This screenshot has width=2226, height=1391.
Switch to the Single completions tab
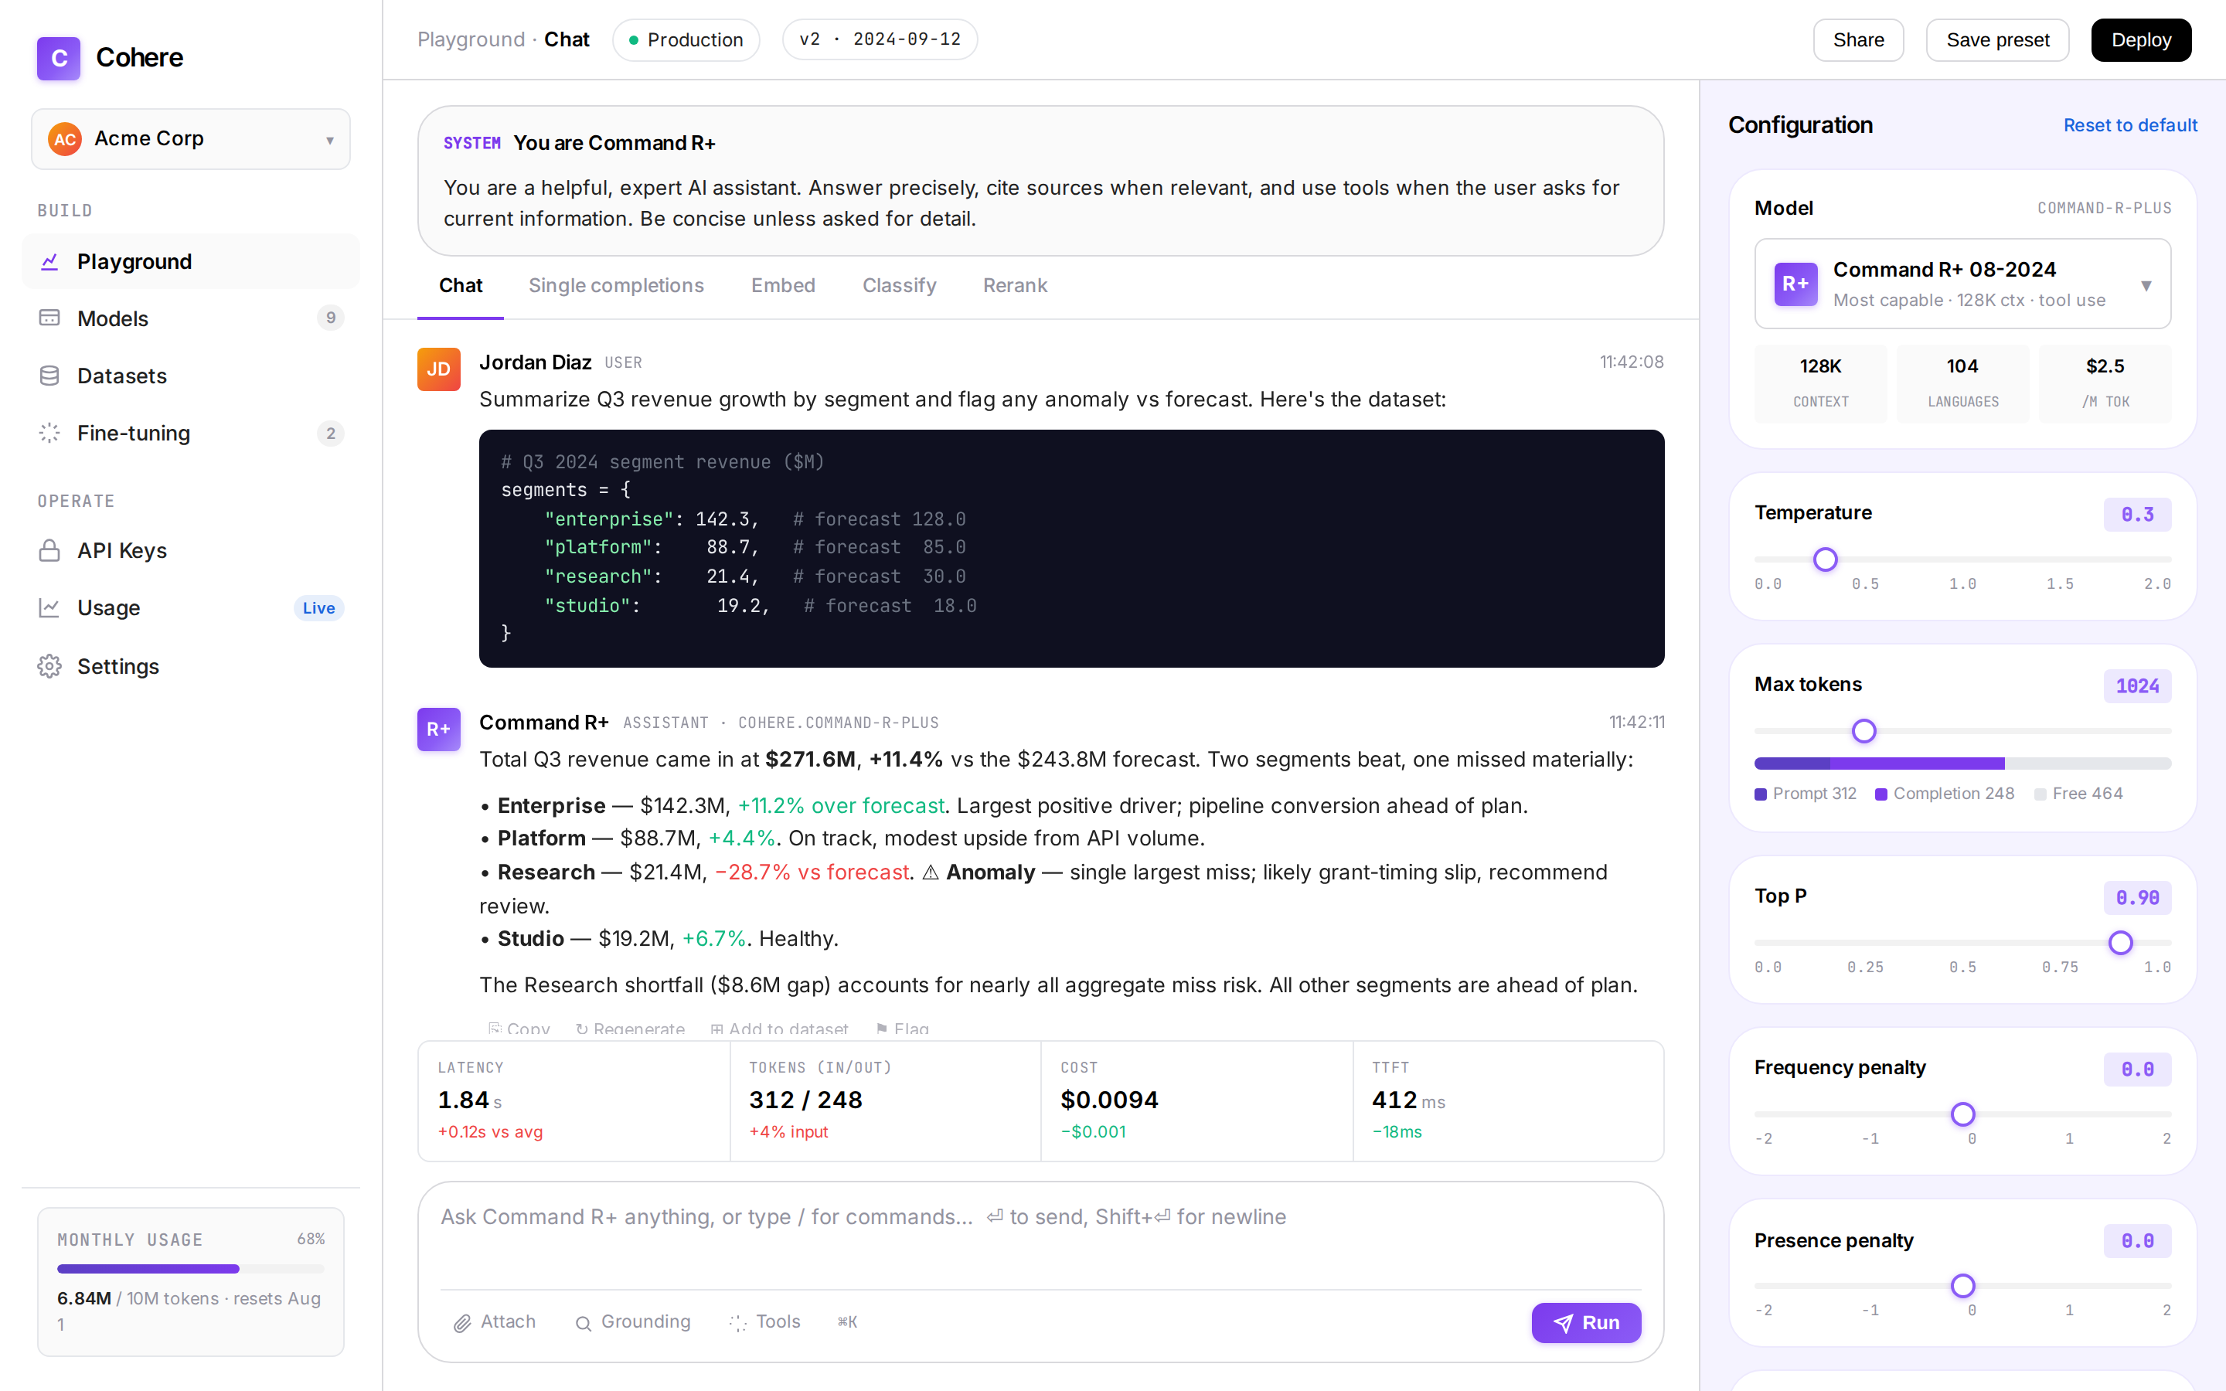click(x=616, y=285)
